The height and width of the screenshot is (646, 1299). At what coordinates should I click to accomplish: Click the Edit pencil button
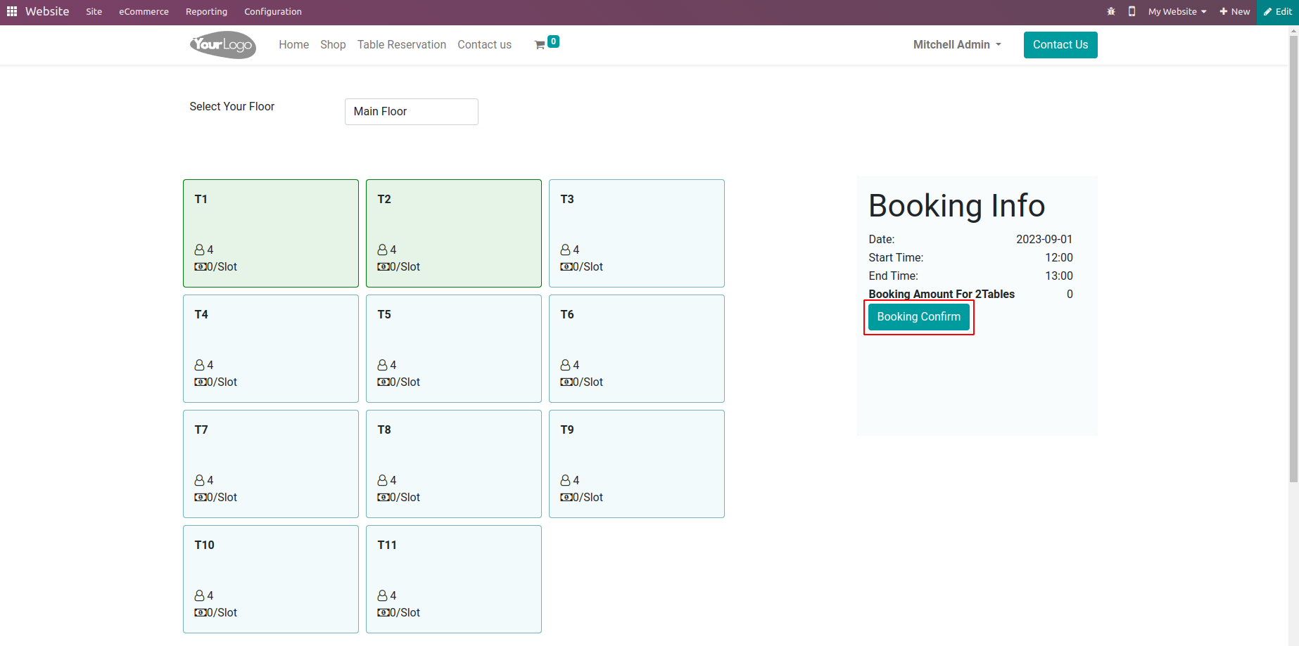click(x=1278, y=11)
